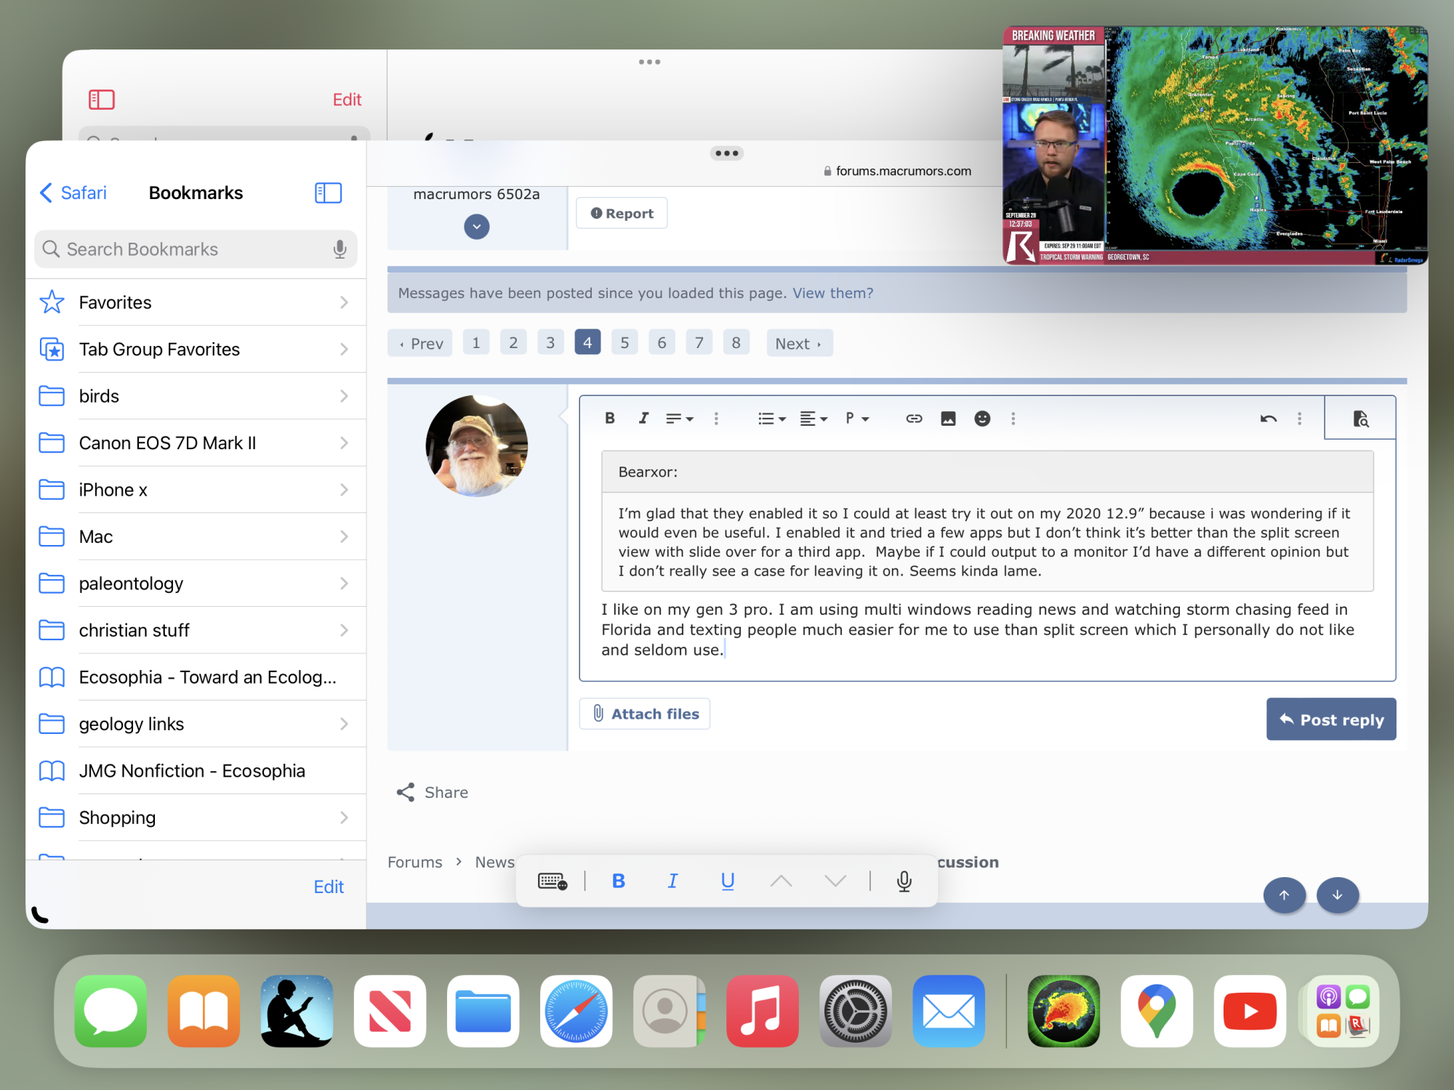Toggle bold in the editor toolbar
This screenshot has height=1090, width=1454.
click(609, 419)
